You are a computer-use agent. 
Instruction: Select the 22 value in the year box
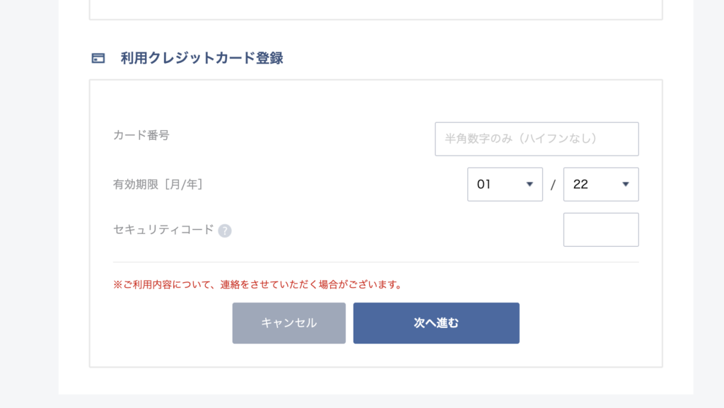click(580, 184)
